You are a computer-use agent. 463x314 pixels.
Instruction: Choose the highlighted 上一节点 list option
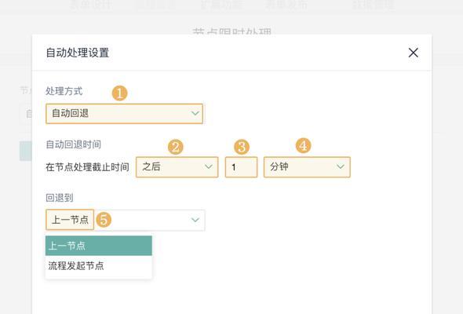pos(99,246)
